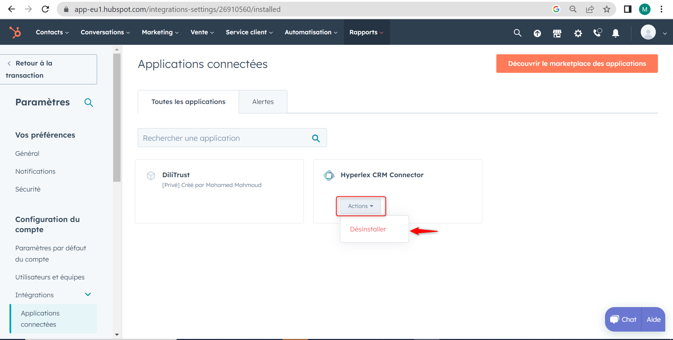The height and width of the screenshot is (340, 673).
Task: Open the global search magnifier icon
Action: [x=517, y=33]
